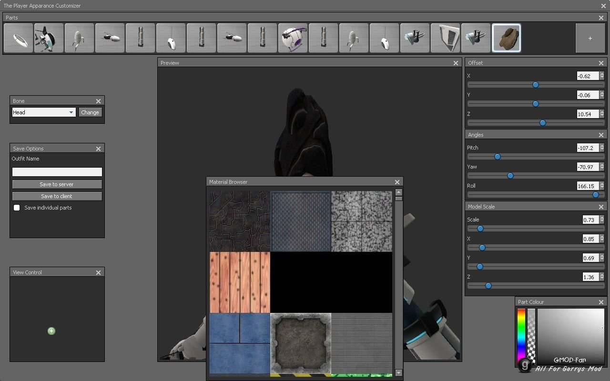Click Offset X spinner arrows
Screen dimensions: 610x381
tap(602, 76)
